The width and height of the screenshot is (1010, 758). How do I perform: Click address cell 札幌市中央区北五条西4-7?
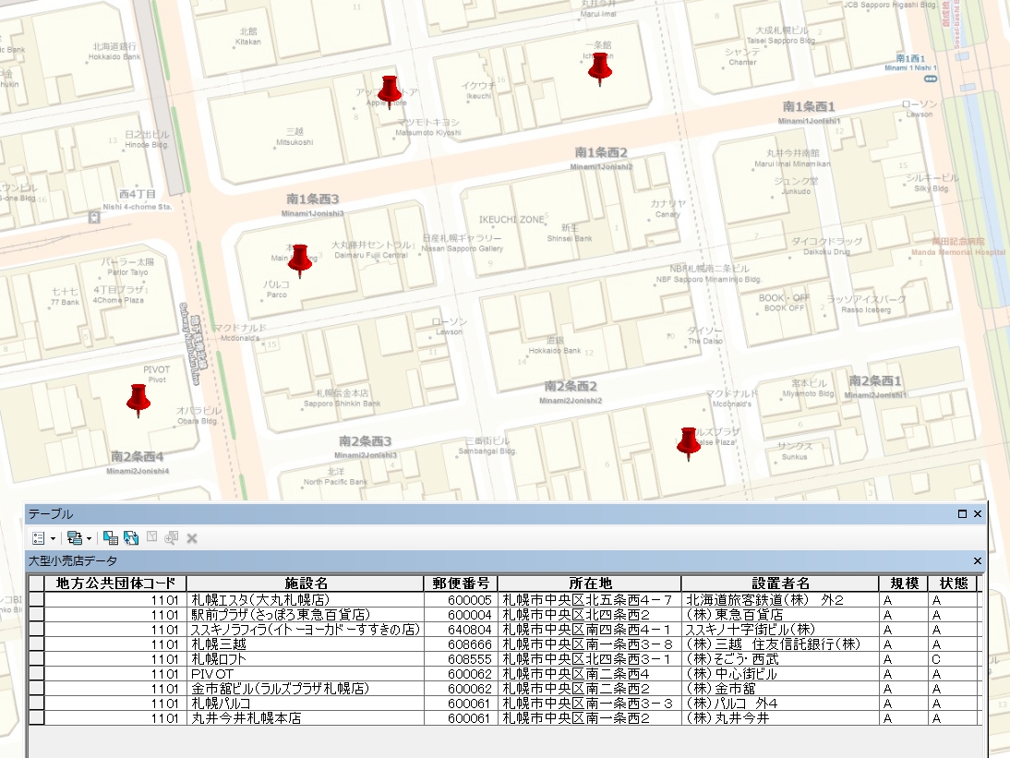tap(589, 599)
